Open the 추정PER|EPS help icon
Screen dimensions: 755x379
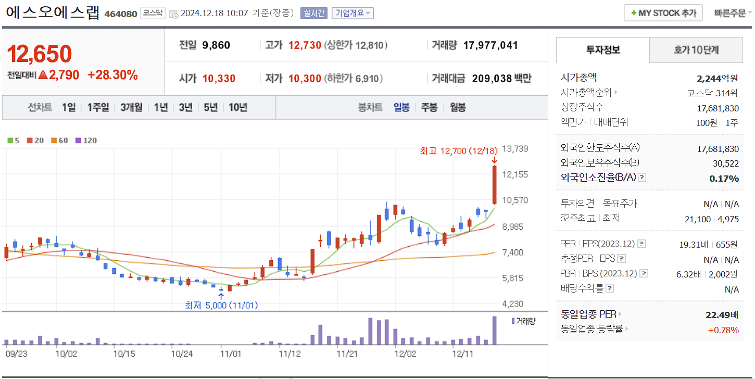(621, 259)
